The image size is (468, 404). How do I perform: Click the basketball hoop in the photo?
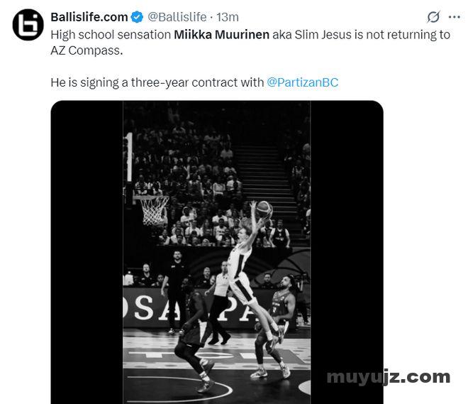point(153,211)
